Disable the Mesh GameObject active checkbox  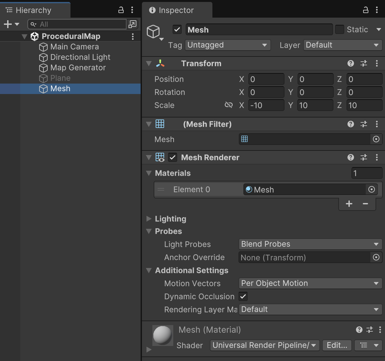pyautogui.click(x=177, y=30)
